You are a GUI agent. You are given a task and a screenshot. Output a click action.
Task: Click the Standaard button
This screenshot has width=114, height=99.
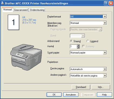pyautogui.click(x=81, y=87)
